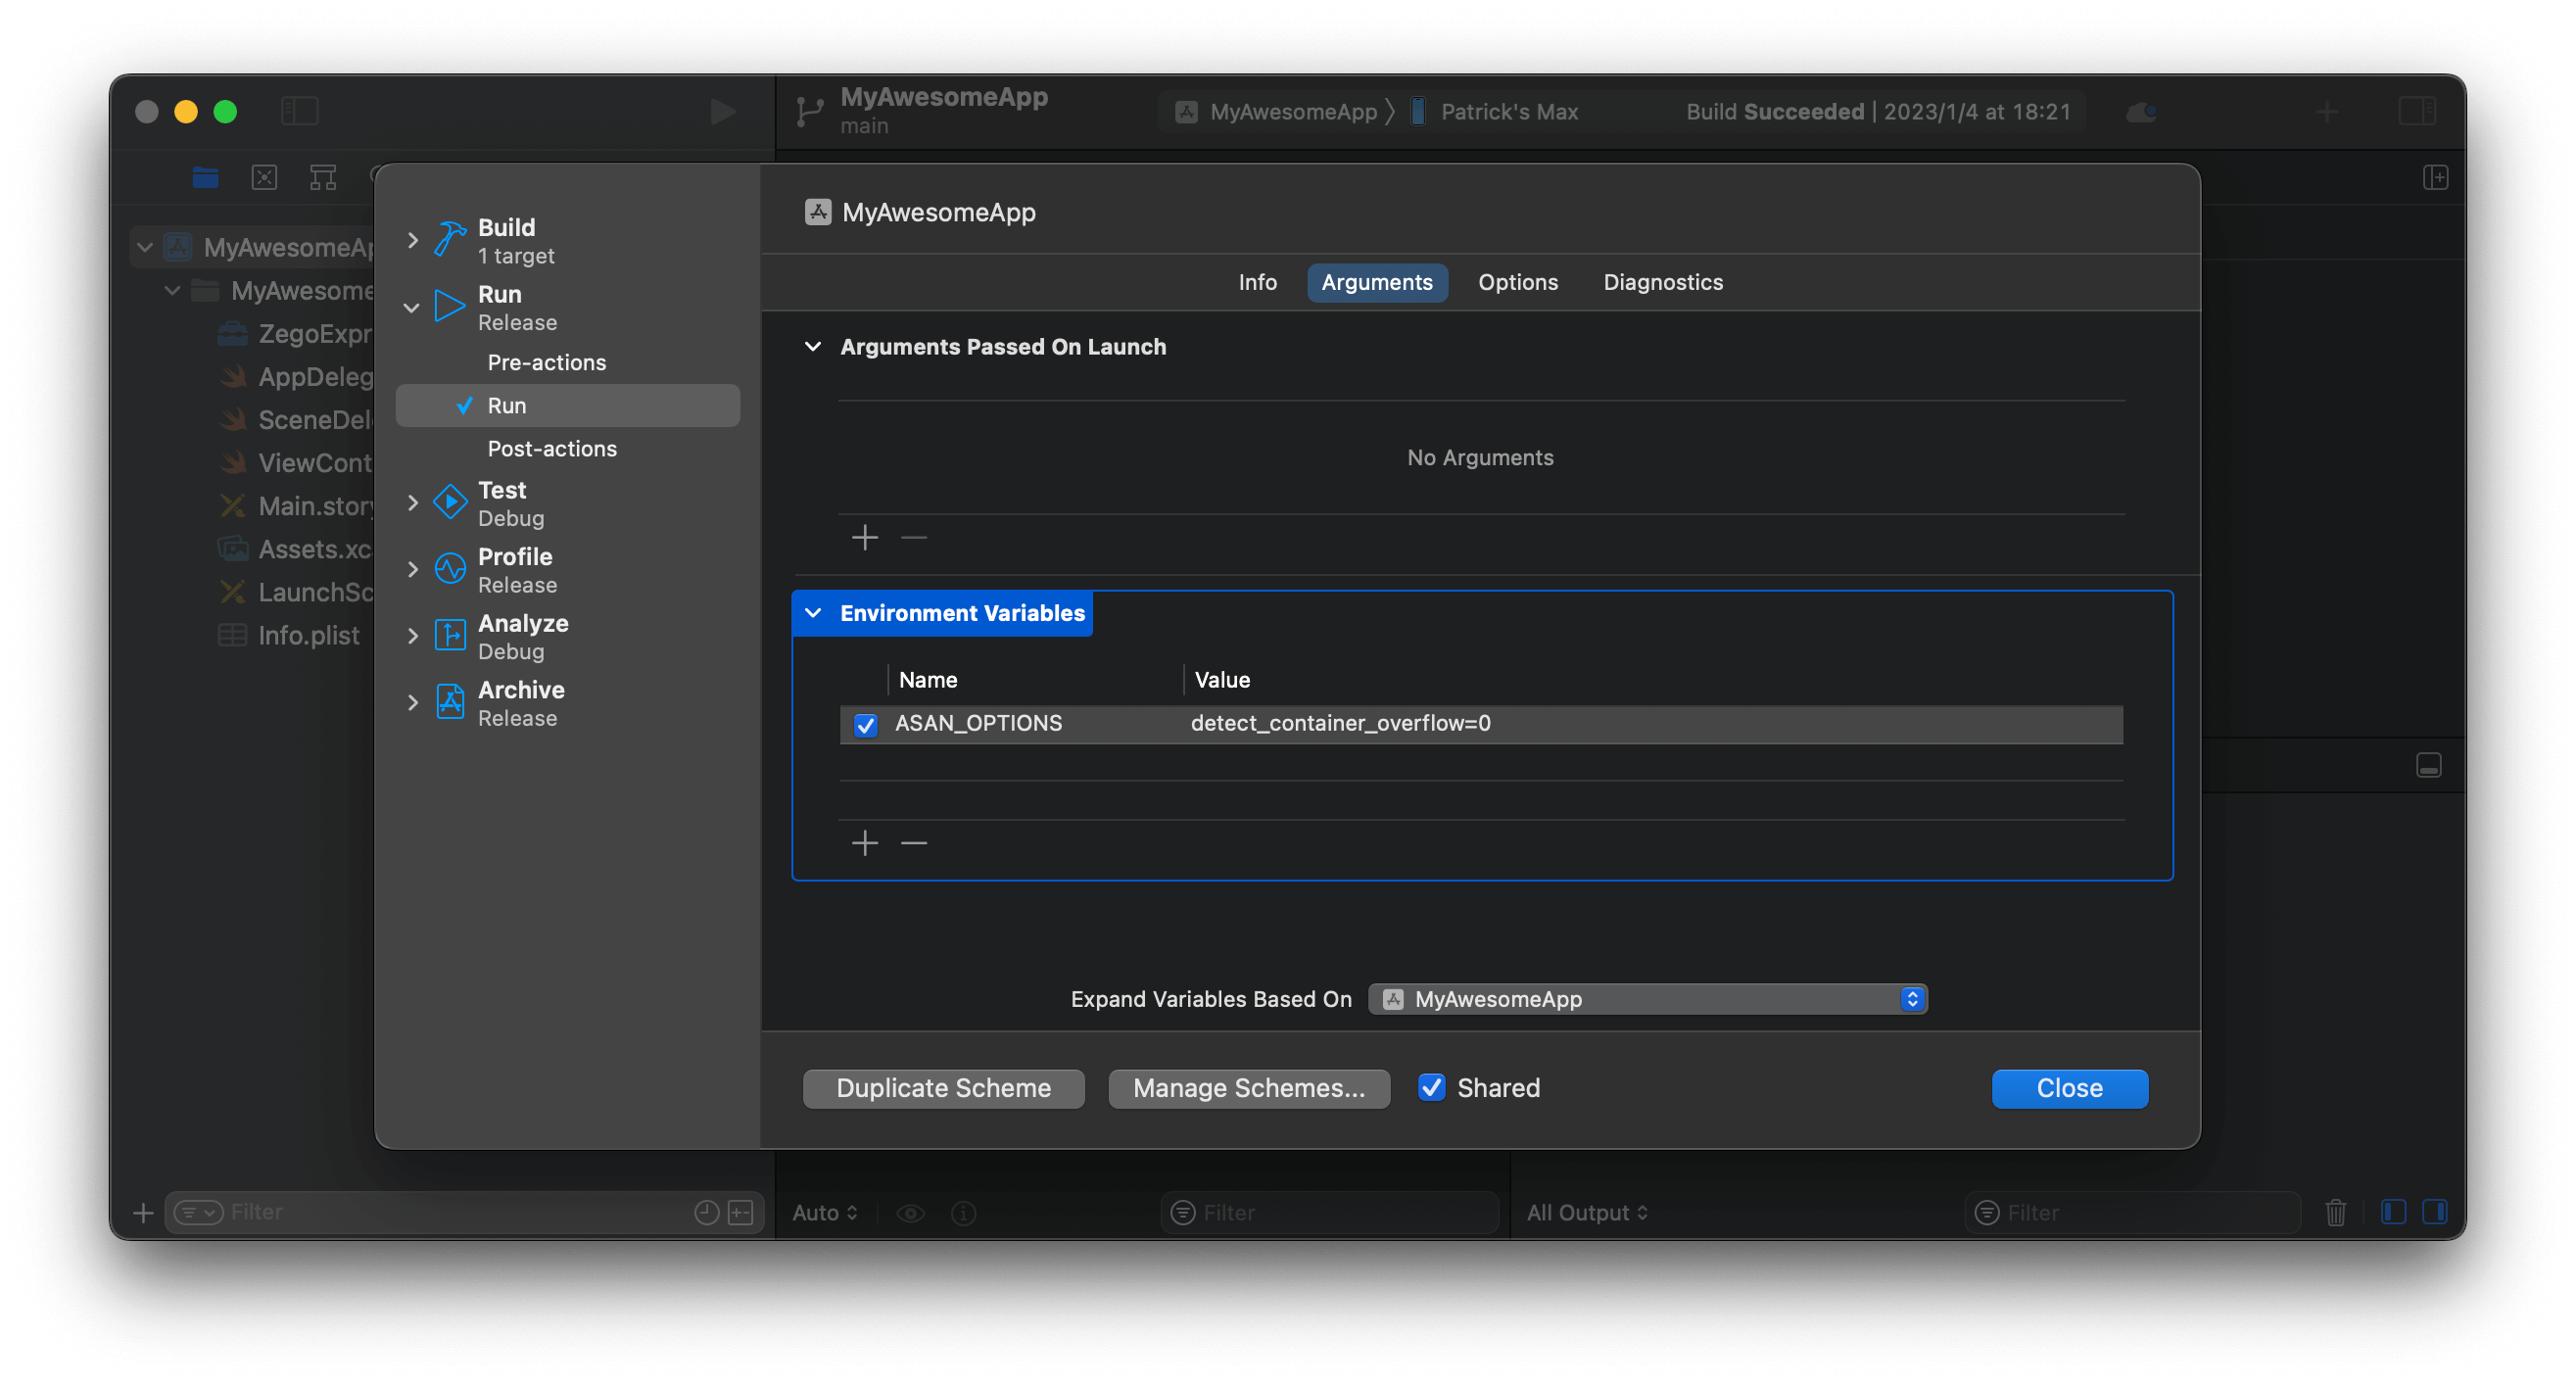Click the Test diamond icon

pyautogui.click(x=450, y=502)
